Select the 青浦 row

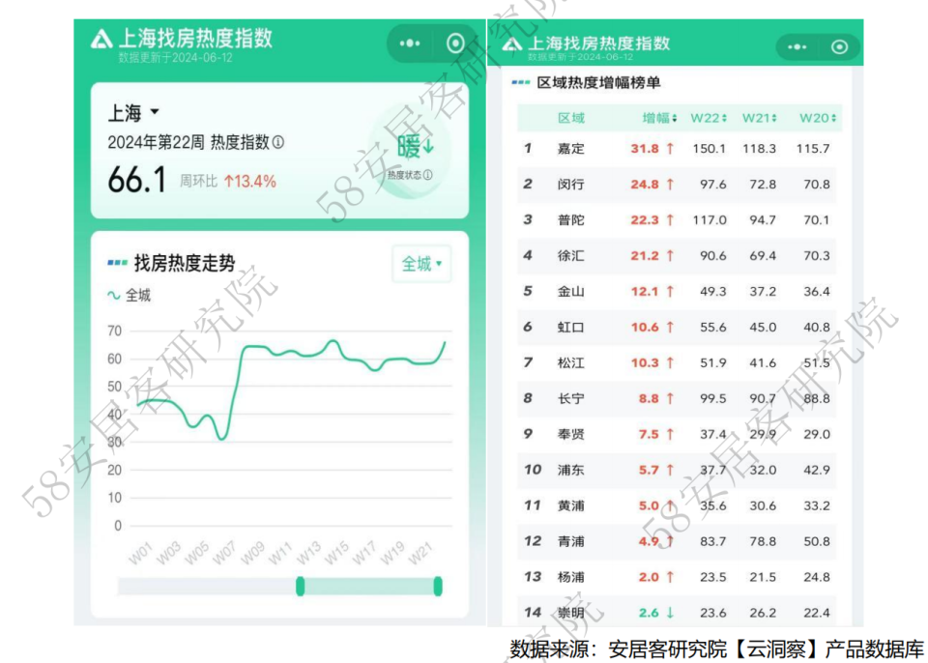(677, 541)
